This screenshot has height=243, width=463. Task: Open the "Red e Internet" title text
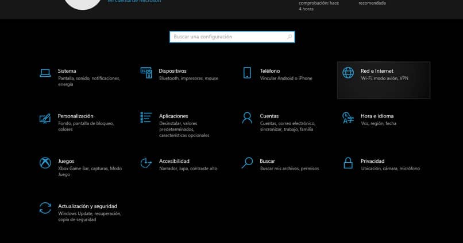point(377,71)
